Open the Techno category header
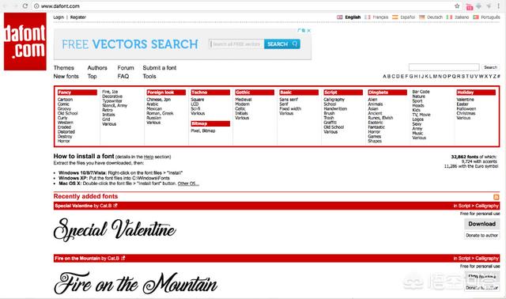 click(x=210, y=93)
